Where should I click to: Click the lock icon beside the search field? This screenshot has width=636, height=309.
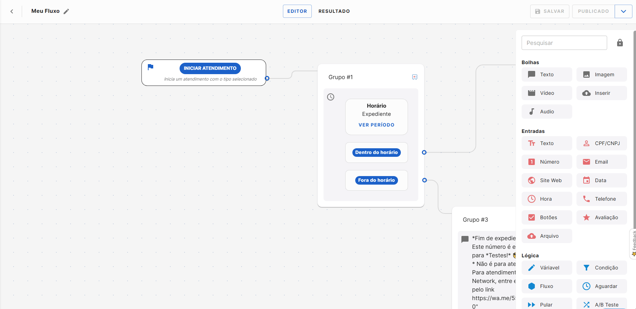(x=620, y=43)
